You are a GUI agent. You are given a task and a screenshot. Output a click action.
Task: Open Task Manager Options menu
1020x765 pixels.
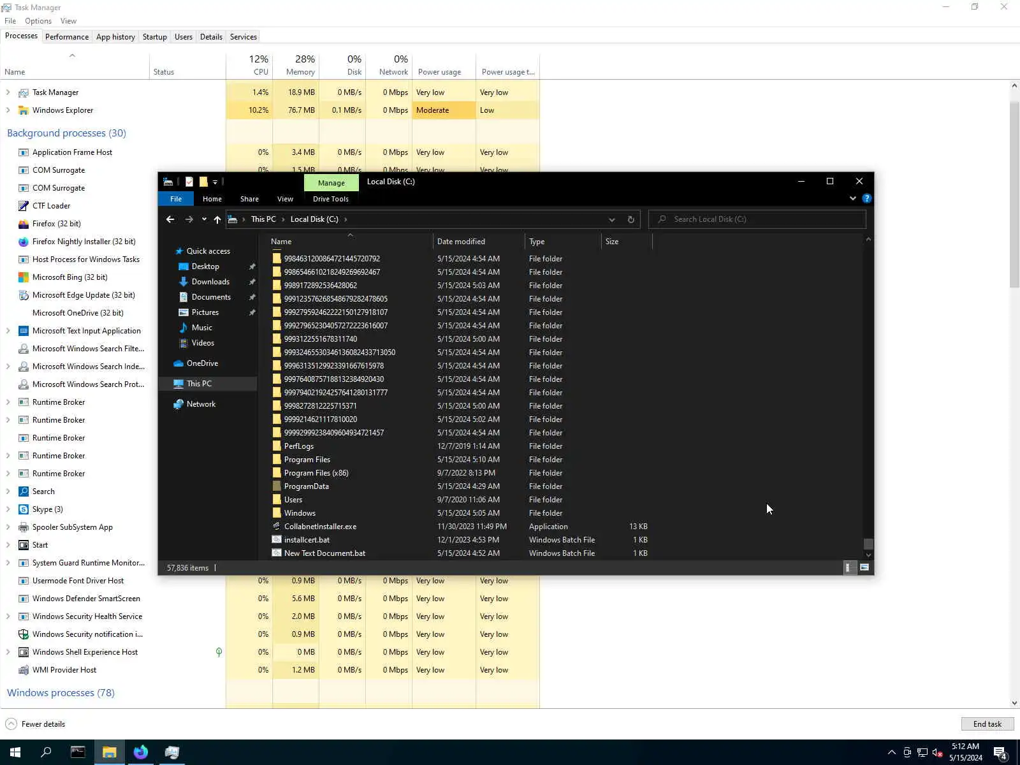(38, 21)
